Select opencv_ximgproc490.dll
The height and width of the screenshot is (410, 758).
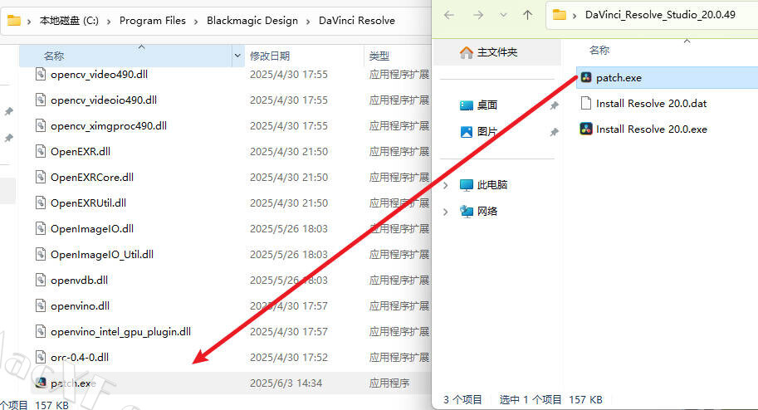click(109, 125)
